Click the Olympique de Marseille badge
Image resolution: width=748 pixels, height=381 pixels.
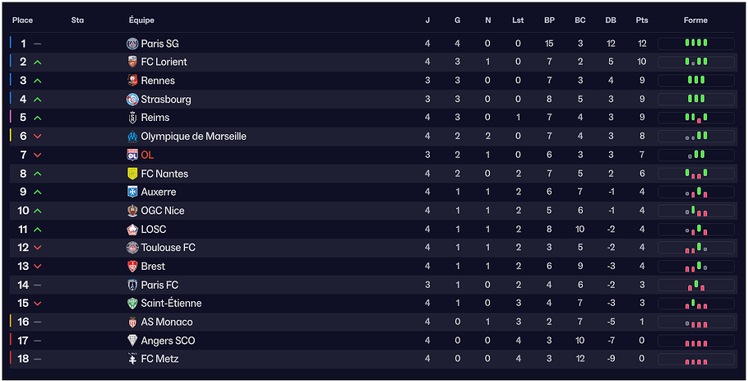[132, 137]
